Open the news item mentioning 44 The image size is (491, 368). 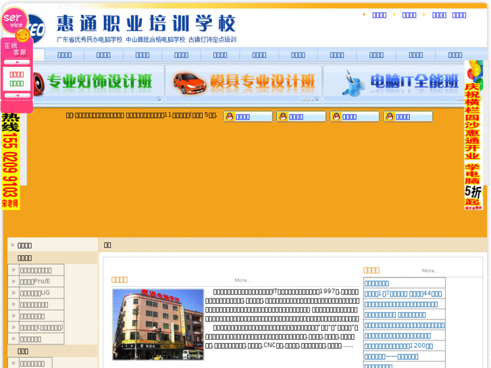(403, 294)
